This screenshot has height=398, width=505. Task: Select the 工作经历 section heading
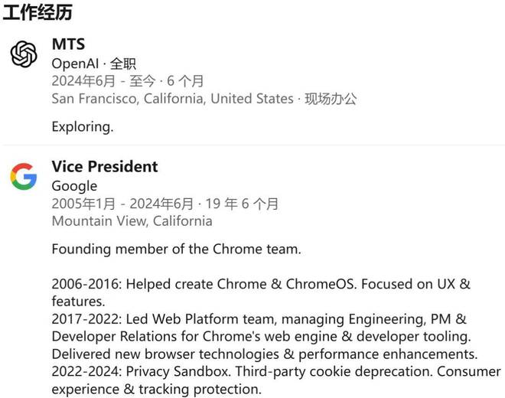37,13
